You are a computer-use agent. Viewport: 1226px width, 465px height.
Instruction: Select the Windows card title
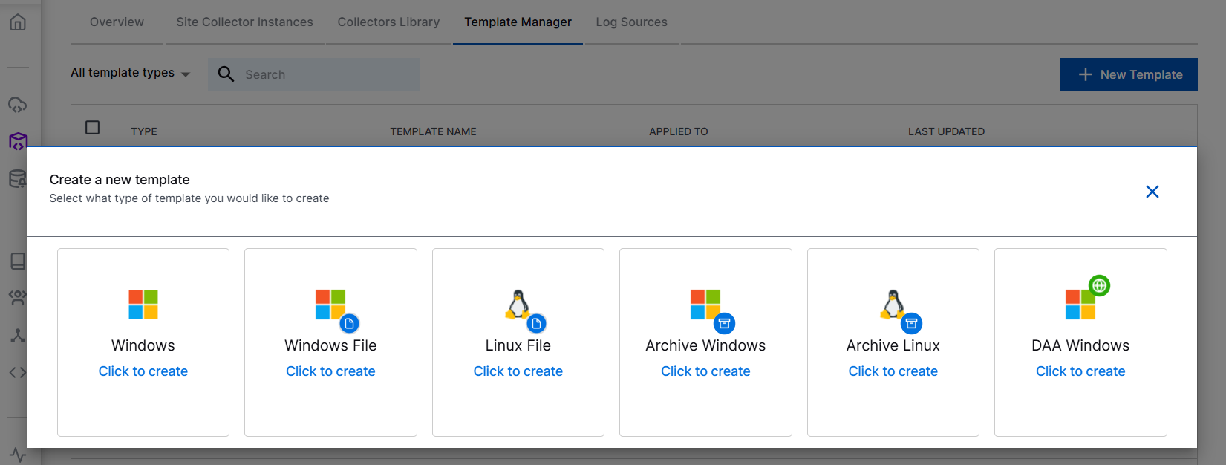143,345
